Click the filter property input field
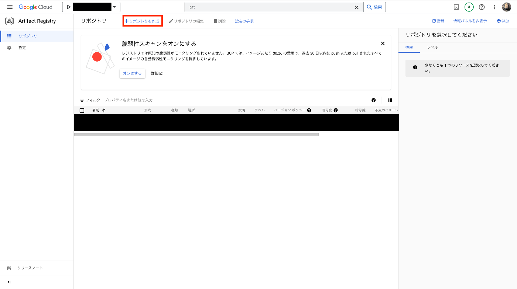Image resolution: width=517 pixels, height=289 pixels. click(236, 100)
